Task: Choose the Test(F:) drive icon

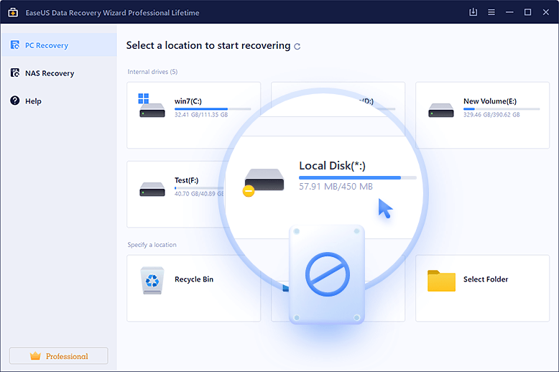Action: [x=152, y=190]
